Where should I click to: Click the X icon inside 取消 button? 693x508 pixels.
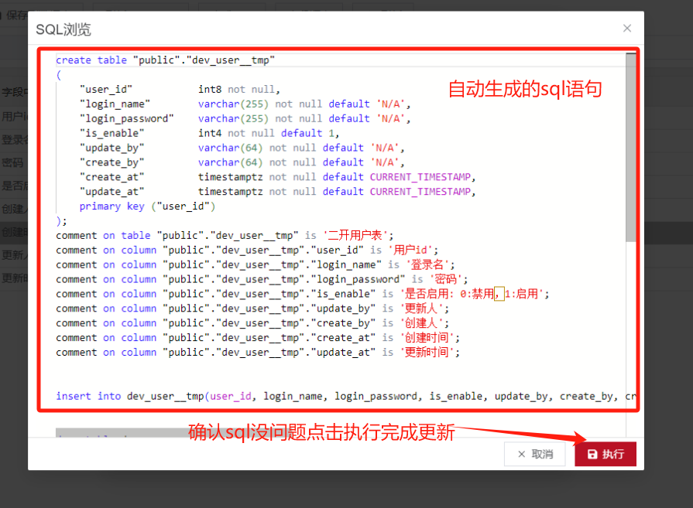[x=522, y=454]
